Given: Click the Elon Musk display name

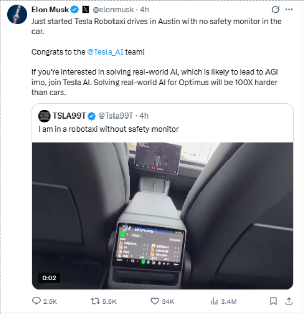Looking at the screenshot, I should [x=50, y=10].
